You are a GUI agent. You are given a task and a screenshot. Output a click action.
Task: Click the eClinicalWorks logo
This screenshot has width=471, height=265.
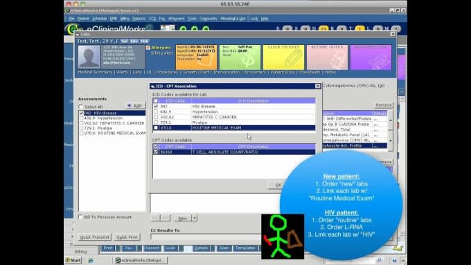[72, 29]
